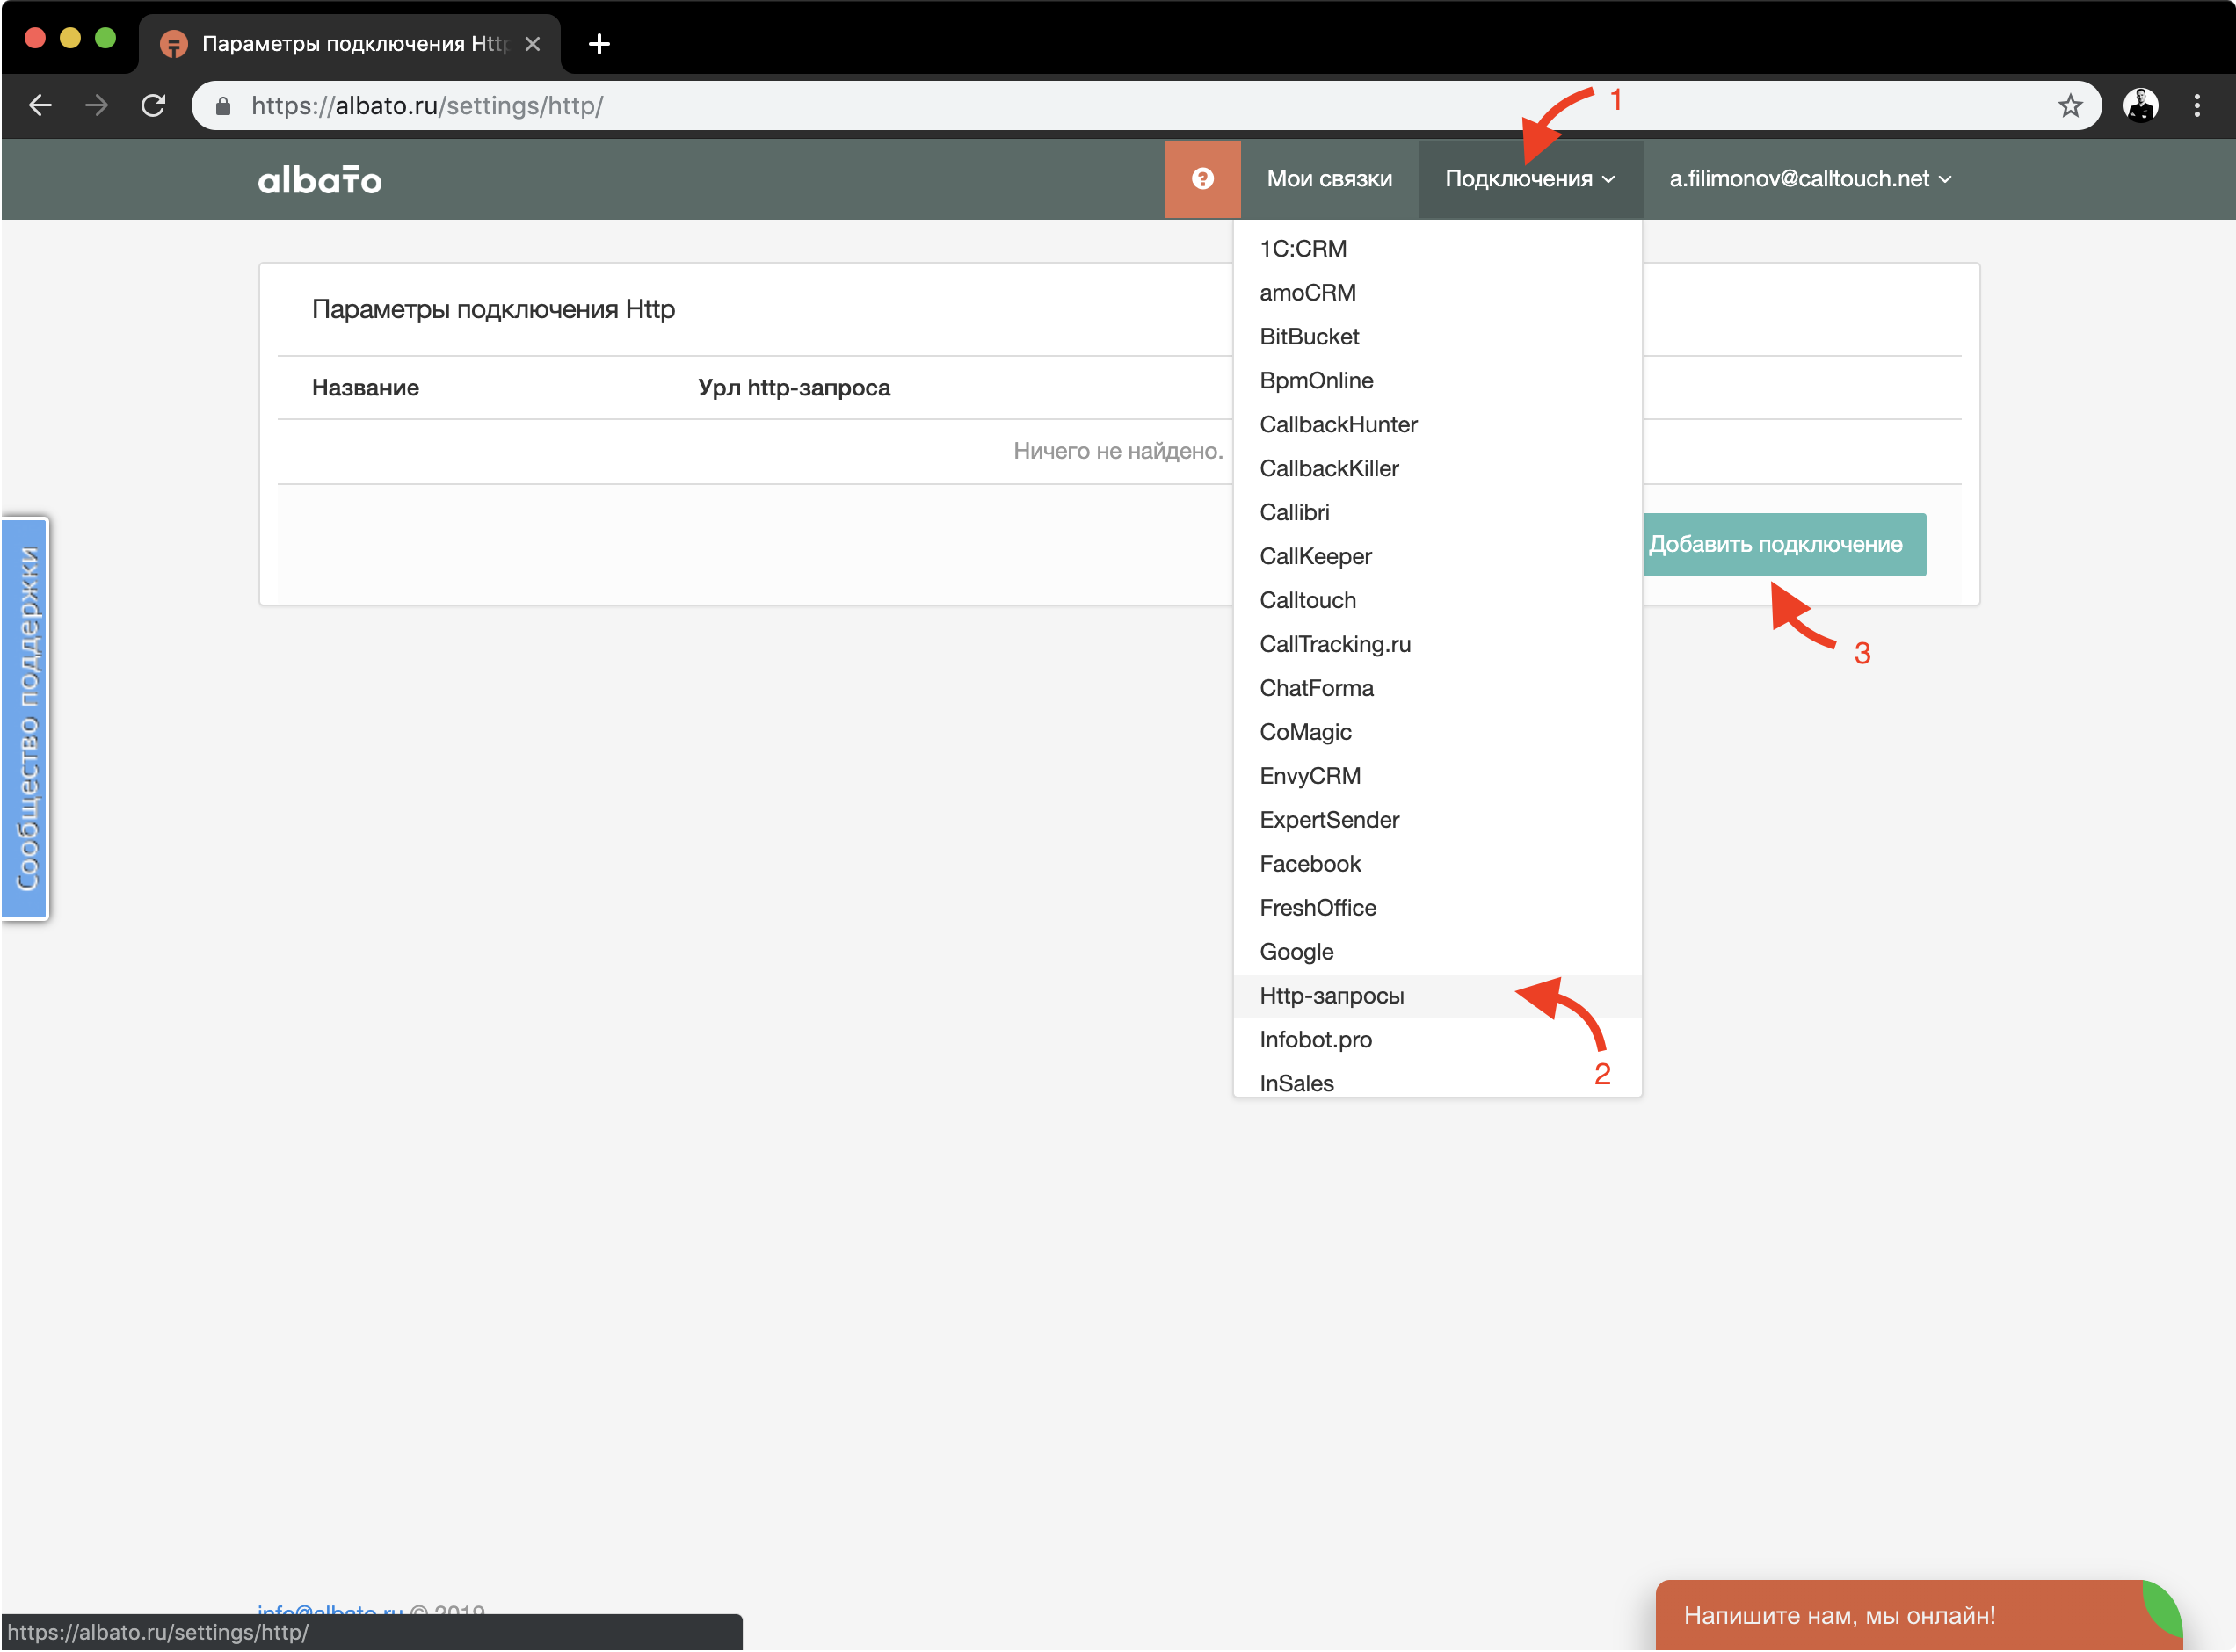Choose BpmOnline in the dropdown
This screenshot has width=2236, height=1652.
[x=1437, y=381]
